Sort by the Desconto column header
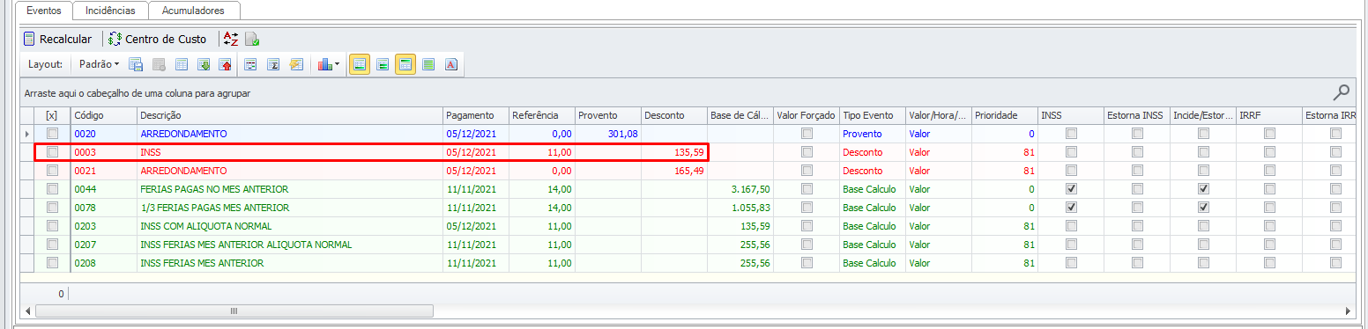This screenshot has width=1368, height=329. 673,115
